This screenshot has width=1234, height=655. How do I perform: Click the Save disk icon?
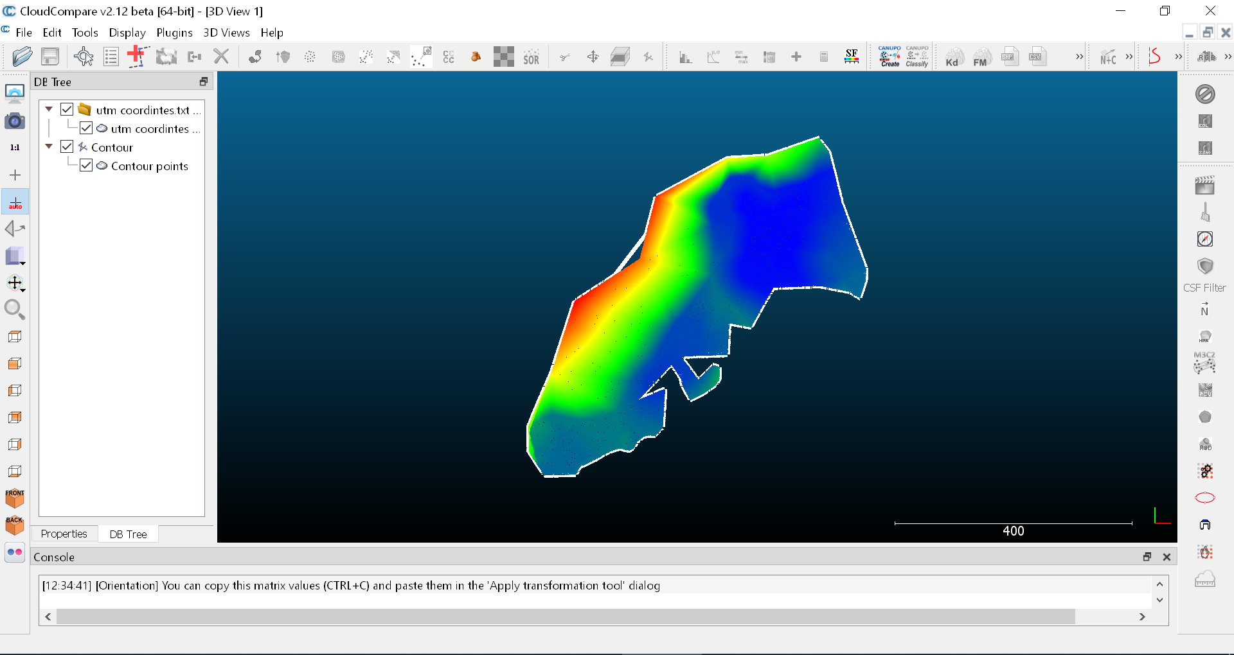click(x=50, y=57)
